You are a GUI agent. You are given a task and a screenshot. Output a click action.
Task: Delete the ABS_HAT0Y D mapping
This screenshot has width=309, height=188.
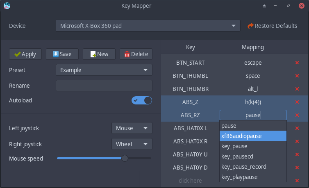(297, 168)
